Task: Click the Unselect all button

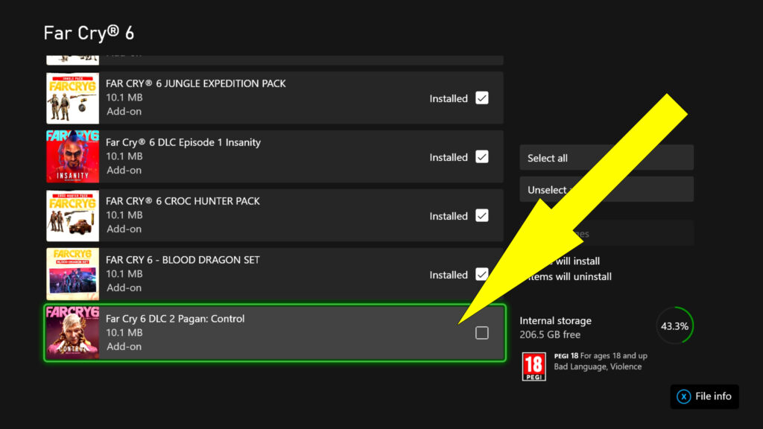Action: tap(607, 189)
